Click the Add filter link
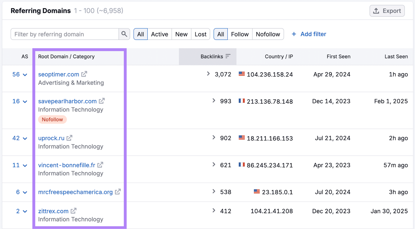Screen dimensions: 415x229 point(309,34)
